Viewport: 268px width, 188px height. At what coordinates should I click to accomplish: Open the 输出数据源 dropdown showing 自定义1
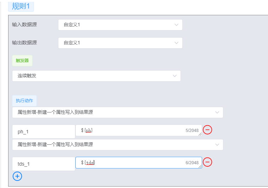(x=120, y=43)
